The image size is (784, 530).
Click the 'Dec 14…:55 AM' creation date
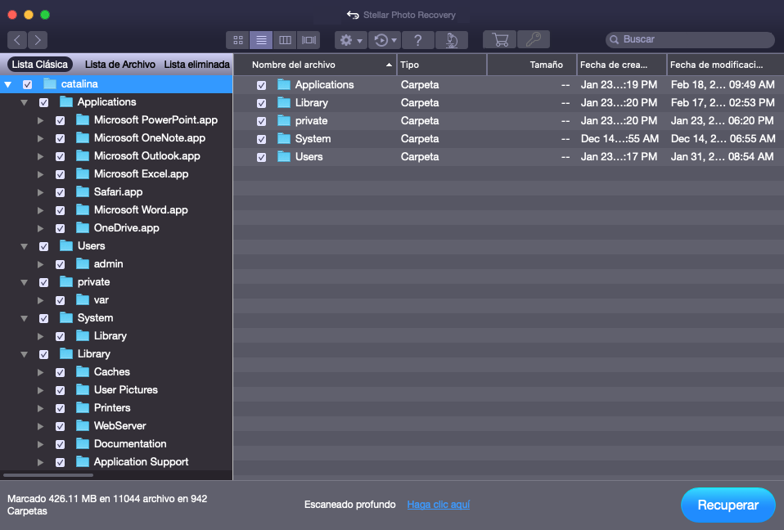tap(620, 138)
